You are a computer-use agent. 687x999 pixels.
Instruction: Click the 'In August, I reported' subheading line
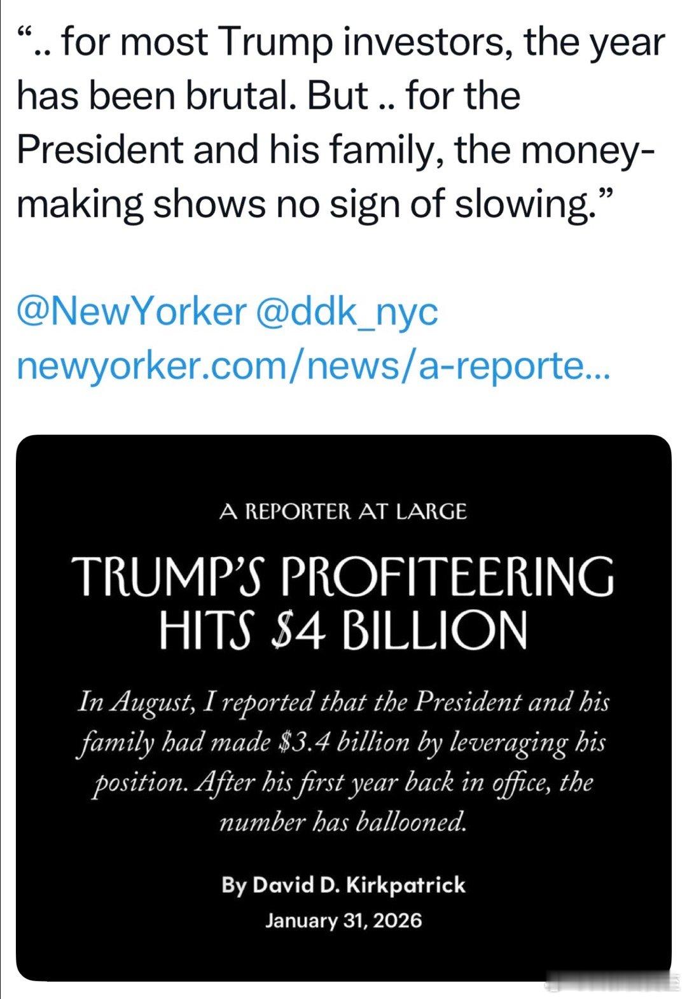pyautogui.click(x=343, y=703)
